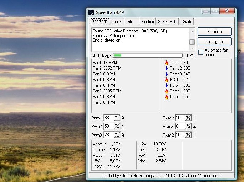Screen dimensions: 244x182
Task: Click the spinner arrows on left Pwm1 (88)
Action: 117,118
